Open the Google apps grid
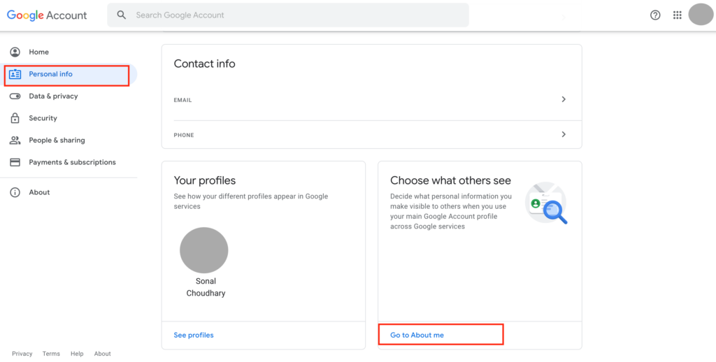Image resolution: width=716 pixels, height=362 pixels. (x=677, y=15)
